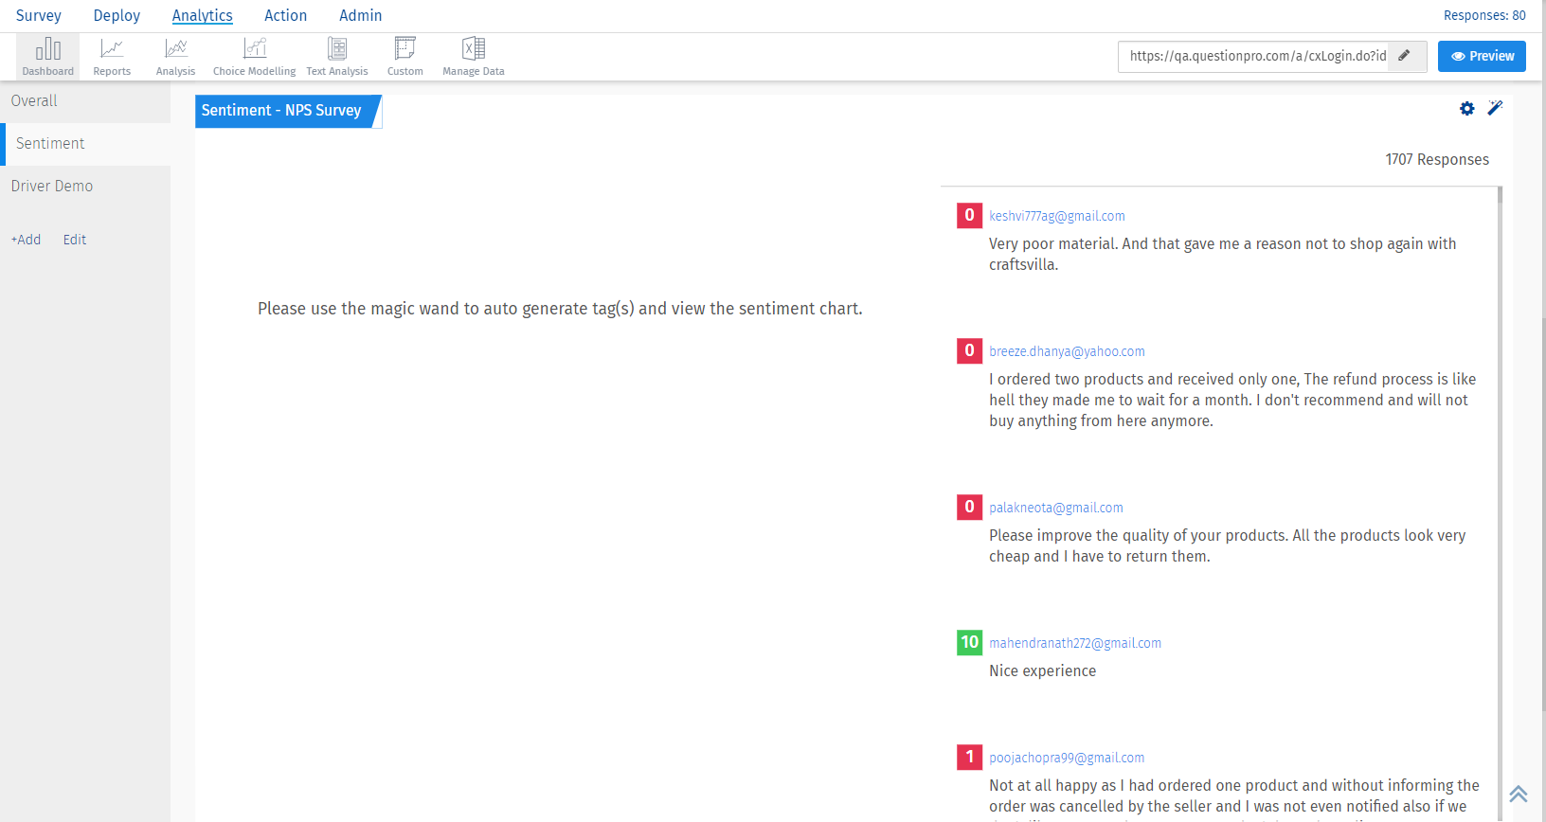Screen dimensions: 1546x822
Task: Click the blue Preview button
Action: 1482,56
